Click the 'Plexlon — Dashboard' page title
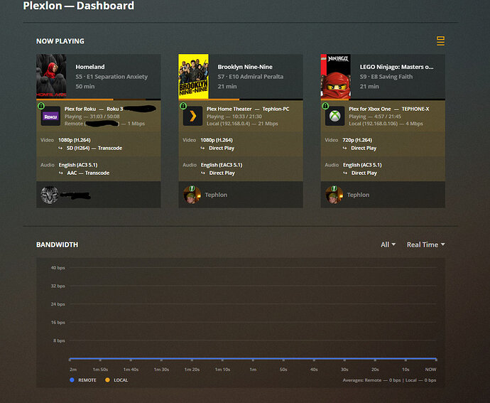 coord(78,6)
